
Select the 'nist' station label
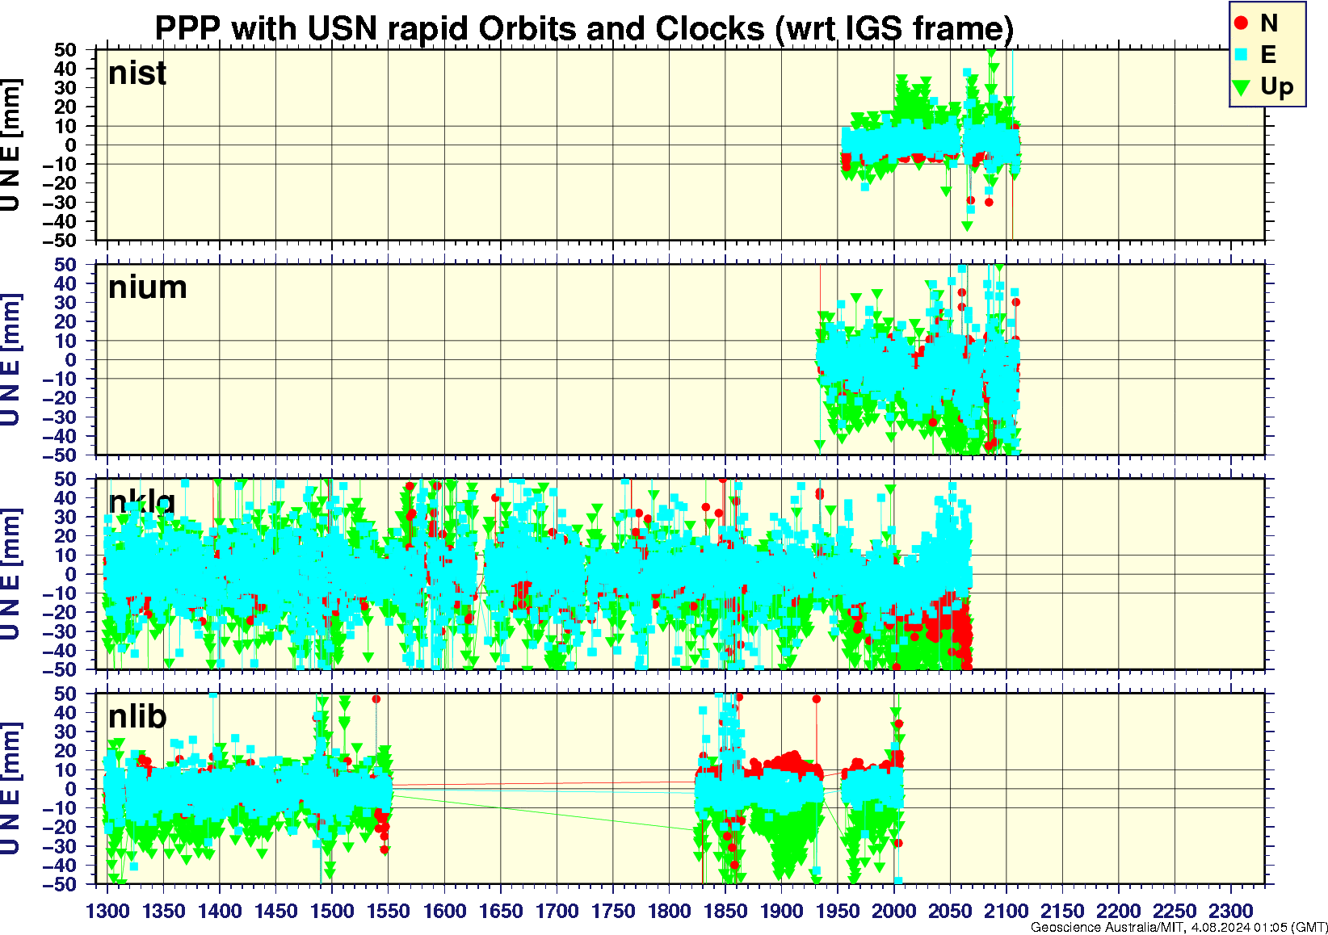coord(137,73)
